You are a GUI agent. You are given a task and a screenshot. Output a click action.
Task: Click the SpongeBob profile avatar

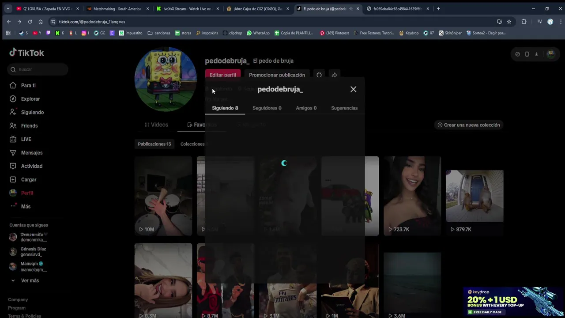[x=166, y=79]
